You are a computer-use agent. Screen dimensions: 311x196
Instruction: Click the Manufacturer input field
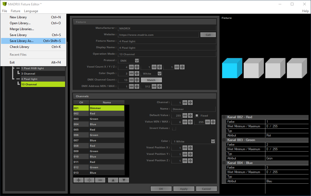[x=167, y=28]
